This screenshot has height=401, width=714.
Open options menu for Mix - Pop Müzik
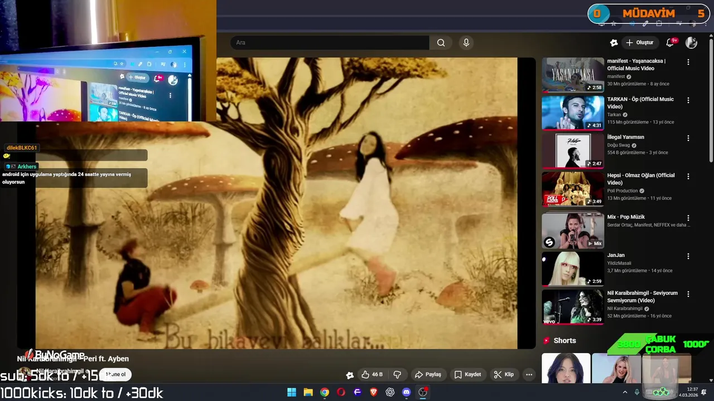688,218
